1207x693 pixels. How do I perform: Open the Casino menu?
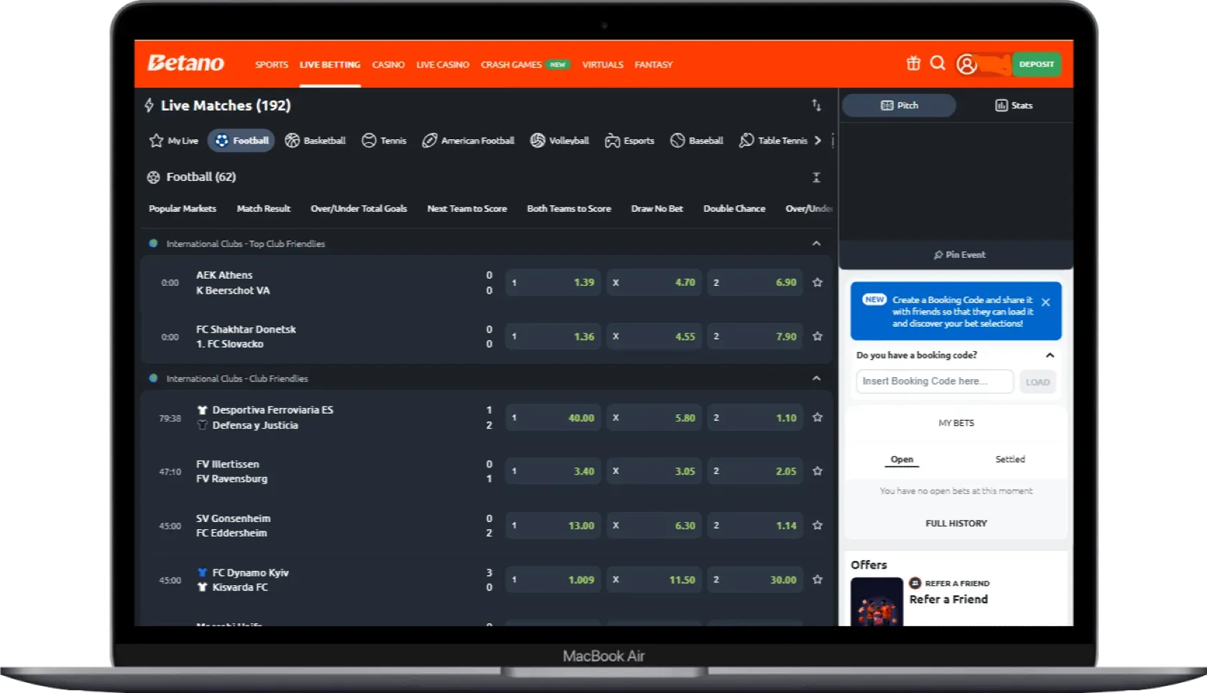pos(388,65)
